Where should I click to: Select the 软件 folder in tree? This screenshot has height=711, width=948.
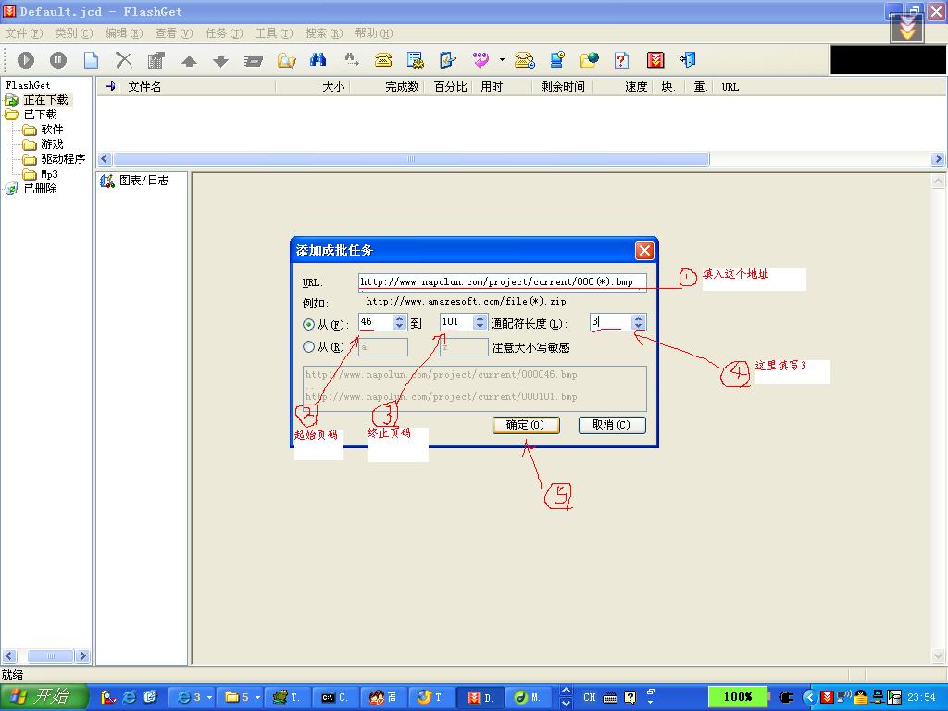pyautogui.click(x=52, y=130)
